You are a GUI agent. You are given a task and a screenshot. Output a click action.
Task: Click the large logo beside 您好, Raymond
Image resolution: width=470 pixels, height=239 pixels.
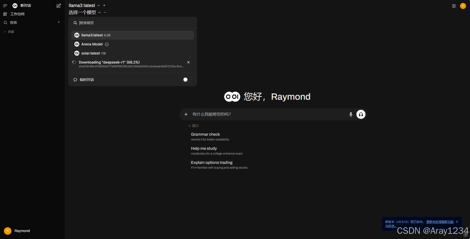(232, 96)
